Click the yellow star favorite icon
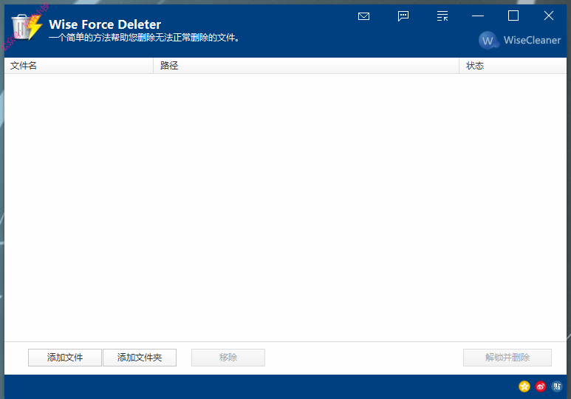The width and height of the screenshot is (571, 399). [x=524, y=386]
